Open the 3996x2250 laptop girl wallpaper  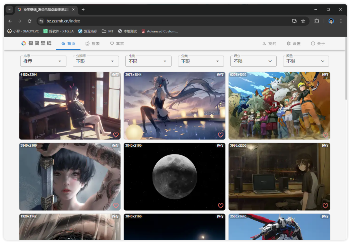279,177
